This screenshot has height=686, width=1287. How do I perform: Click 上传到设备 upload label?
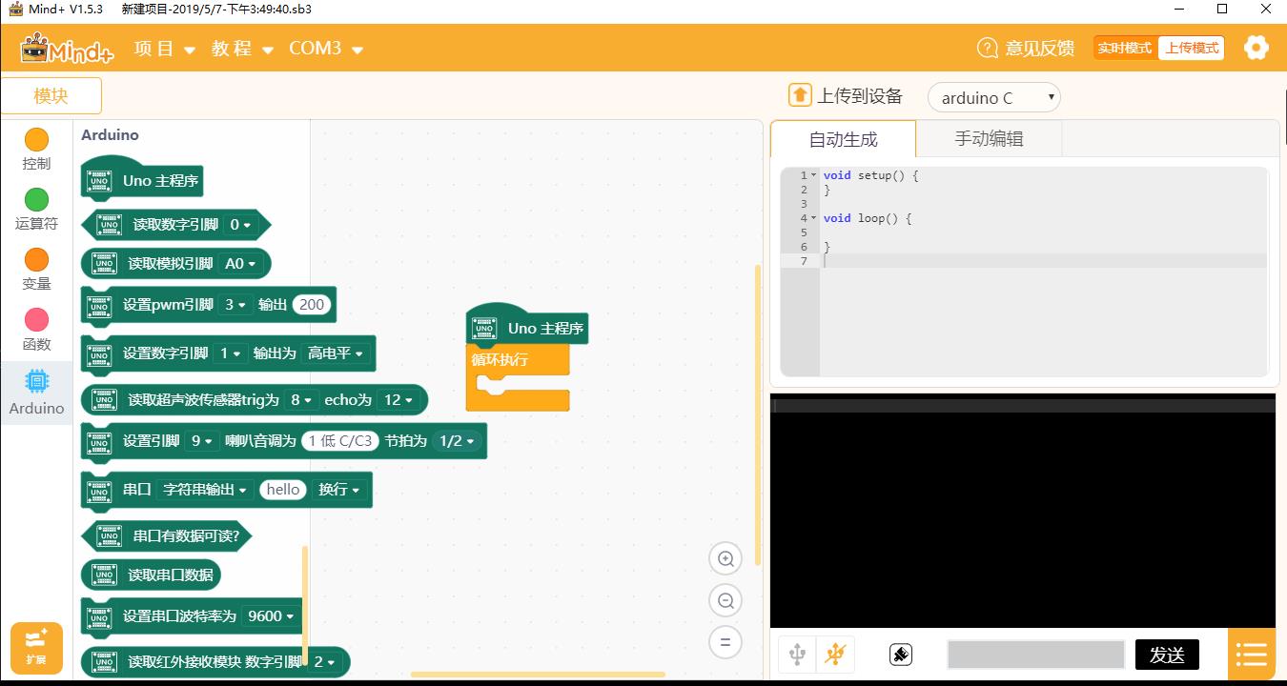click(x=860, y=96)
